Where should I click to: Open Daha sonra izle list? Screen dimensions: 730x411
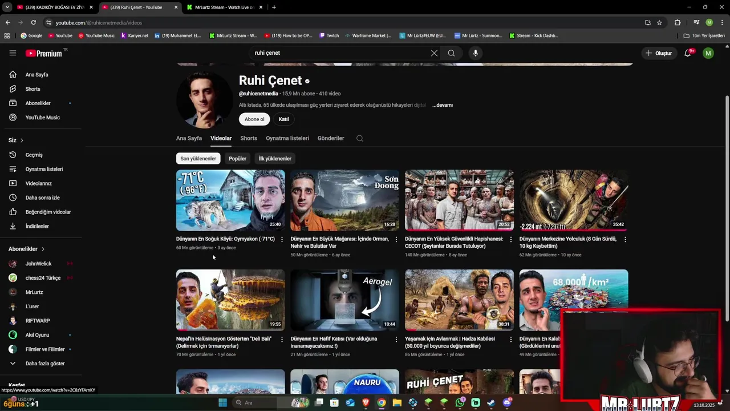pyautogui.click(x=41, y=198)
